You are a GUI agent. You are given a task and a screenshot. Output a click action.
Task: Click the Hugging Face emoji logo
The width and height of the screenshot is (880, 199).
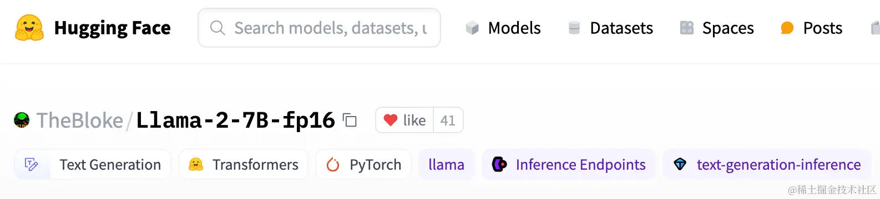tap(29, 28)
